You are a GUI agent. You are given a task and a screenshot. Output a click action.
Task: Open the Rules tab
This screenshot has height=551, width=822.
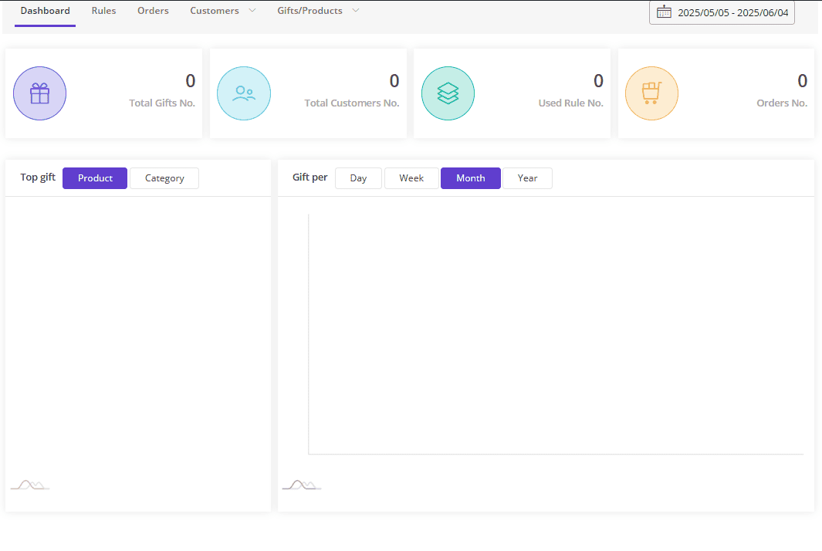click(x=103, y=11)
